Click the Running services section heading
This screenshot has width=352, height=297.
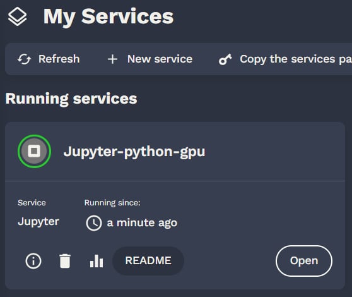[71, 99]
